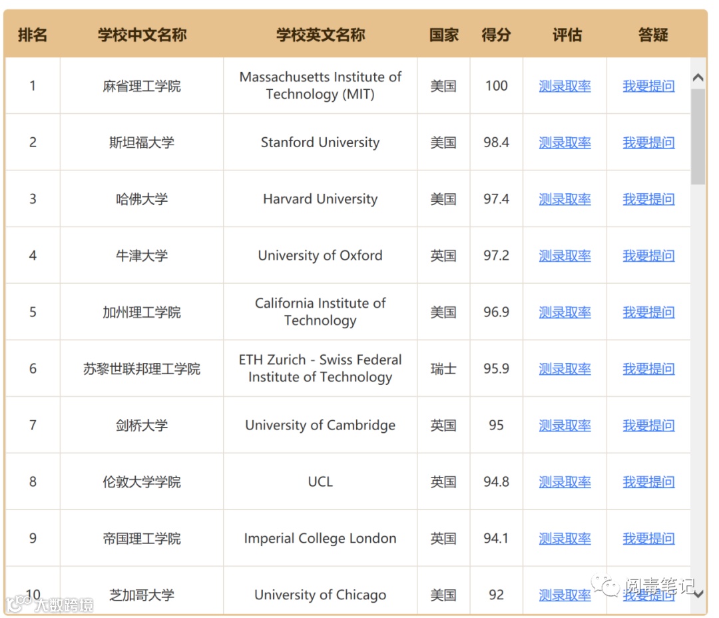Select the 苏黎世联邦理工学院 cell
This screenshot has height=618, width=719.
(142, 369)
